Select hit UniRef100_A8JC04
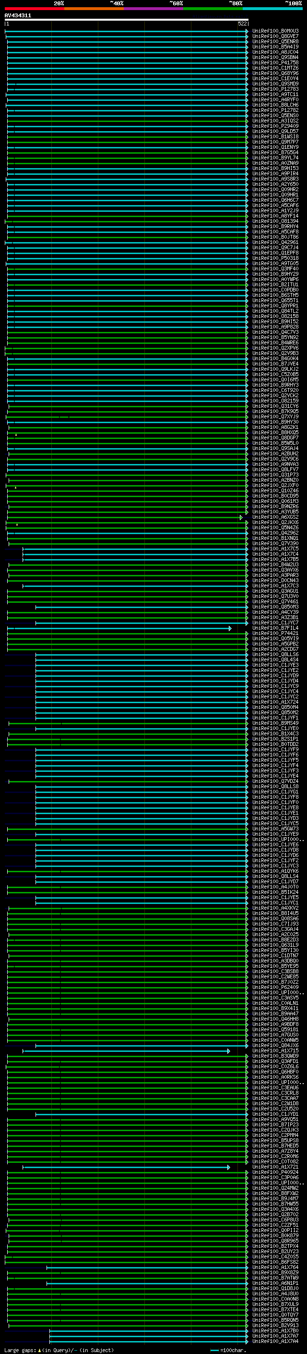The image size is (307, 1354). 275,52
